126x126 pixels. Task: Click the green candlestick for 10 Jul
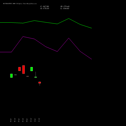(31, 69)
